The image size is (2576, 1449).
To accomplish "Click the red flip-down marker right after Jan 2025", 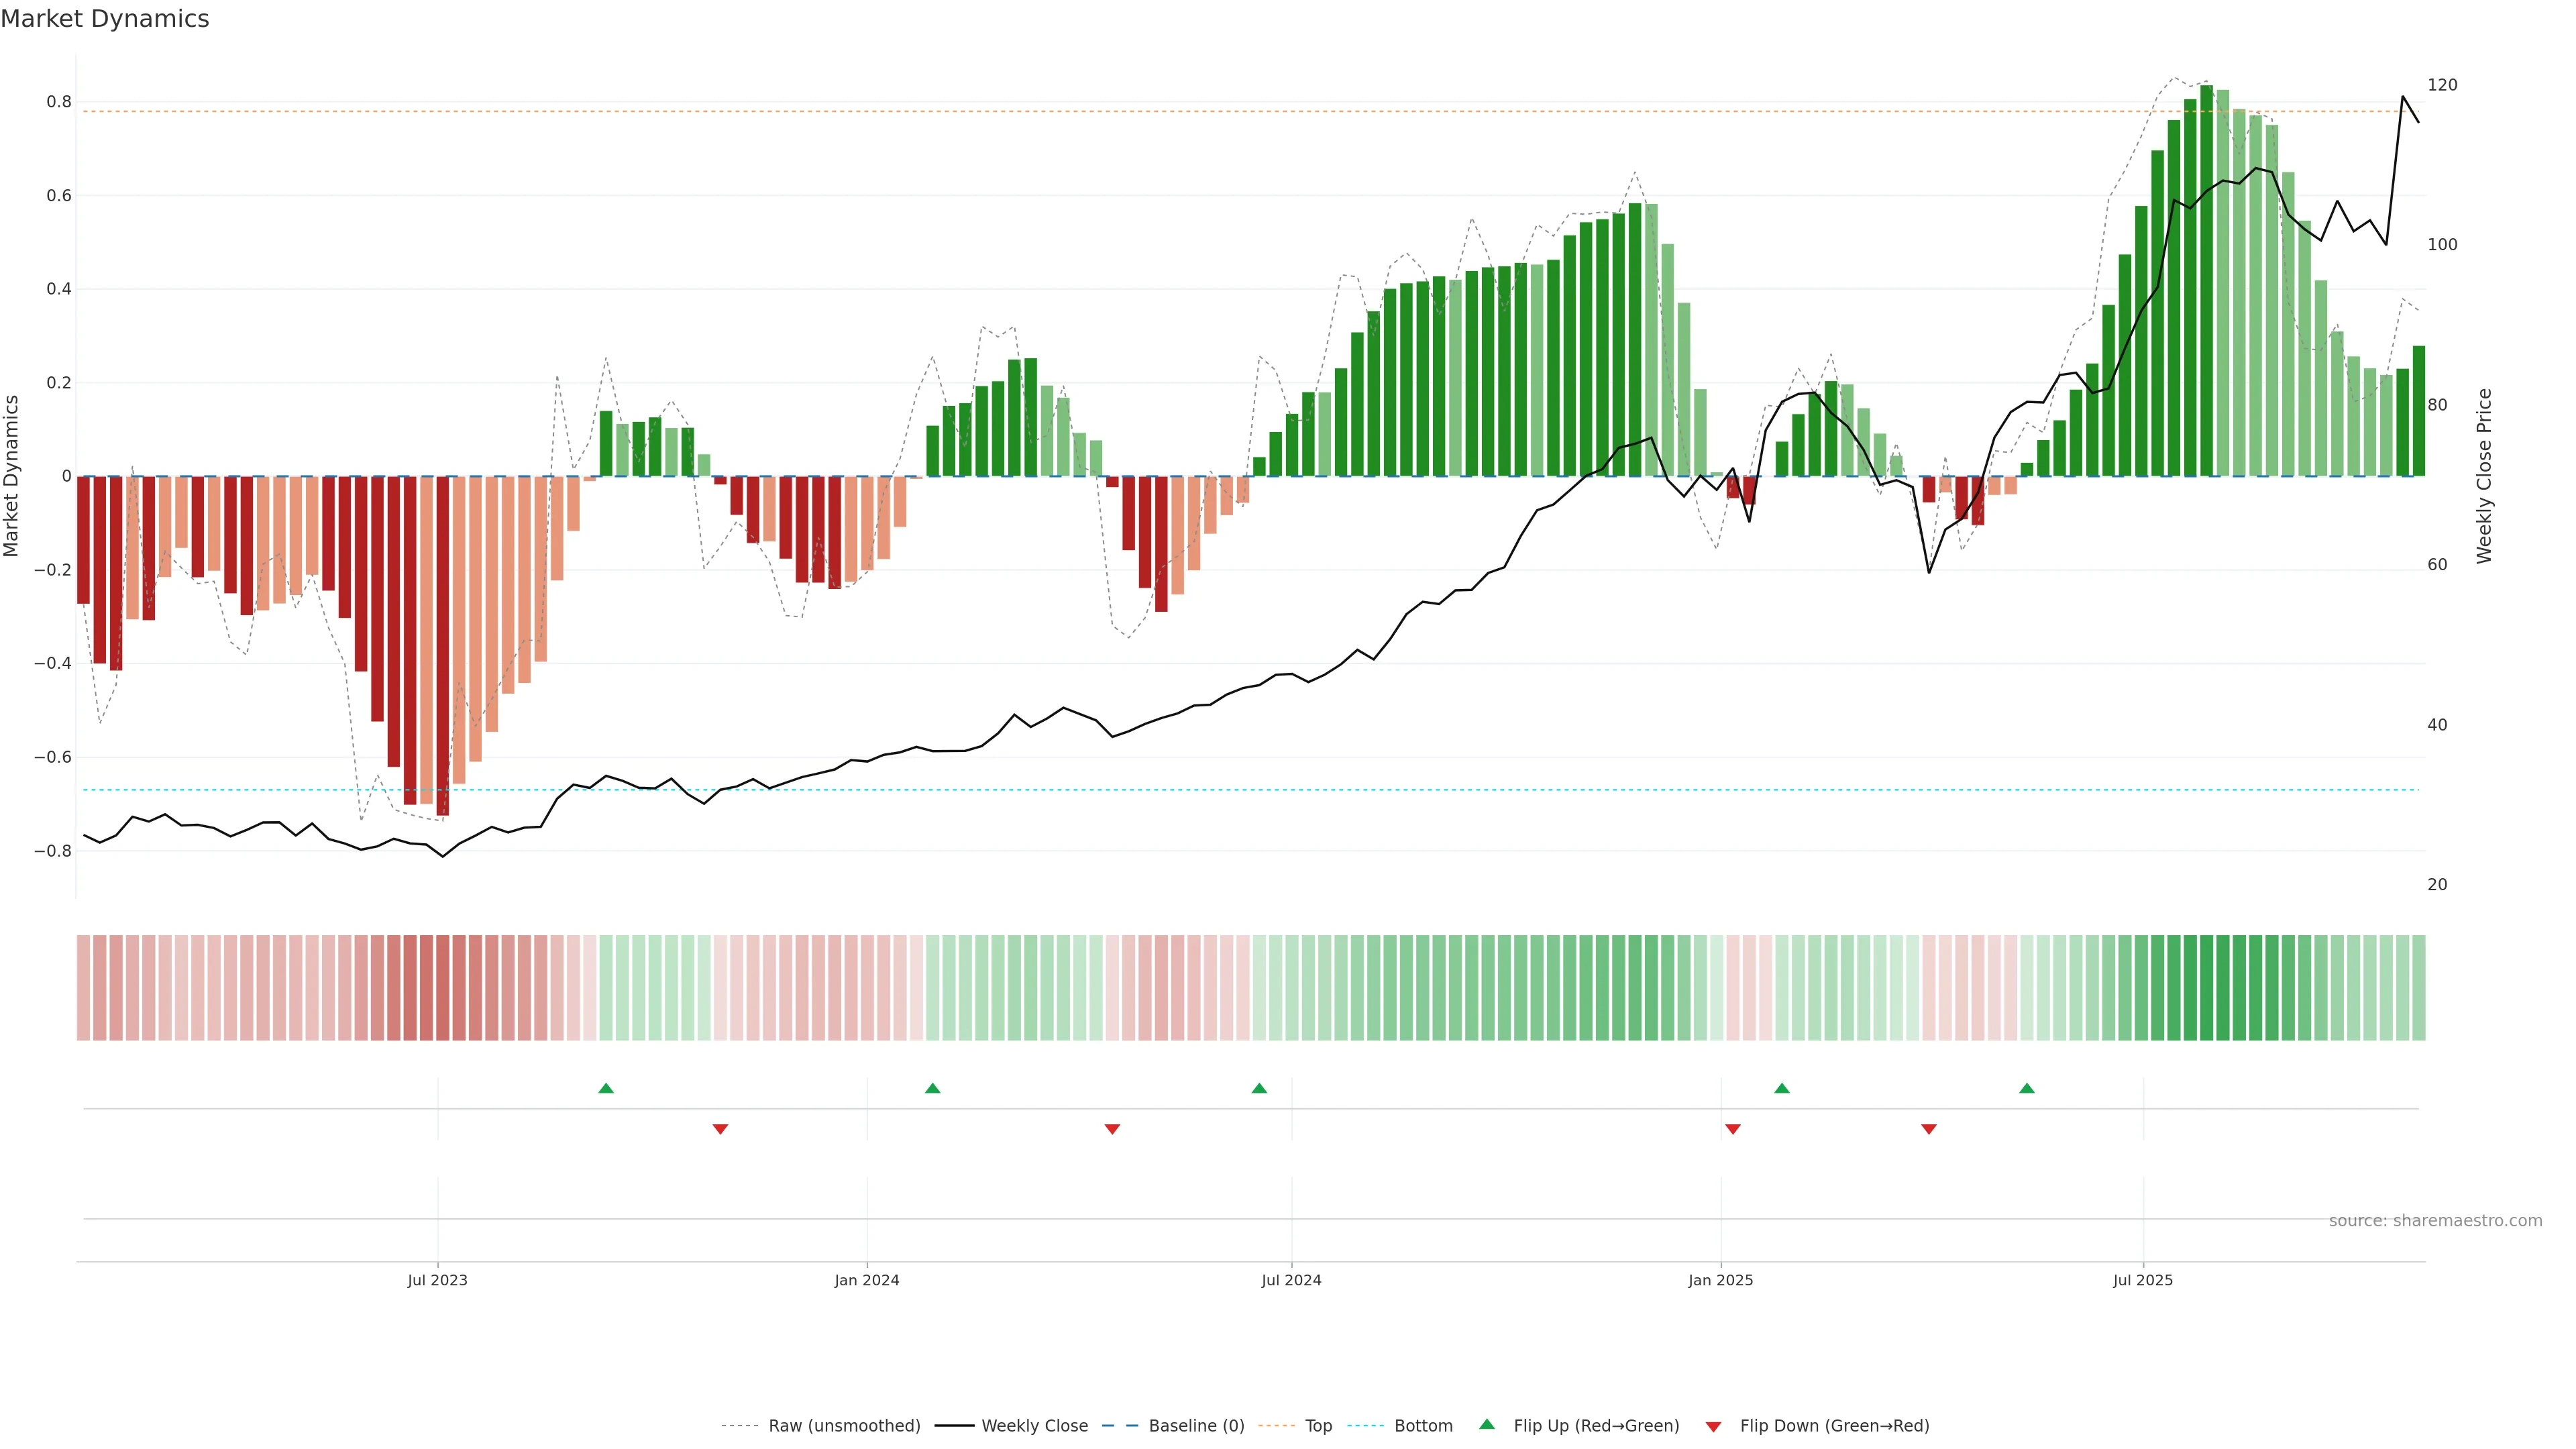I will (1733, 1129).
